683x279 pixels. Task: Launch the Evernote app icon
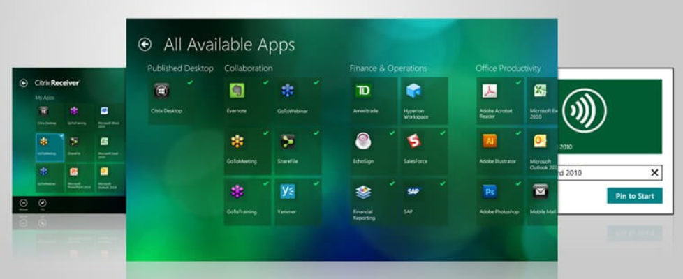coord(237,91)
